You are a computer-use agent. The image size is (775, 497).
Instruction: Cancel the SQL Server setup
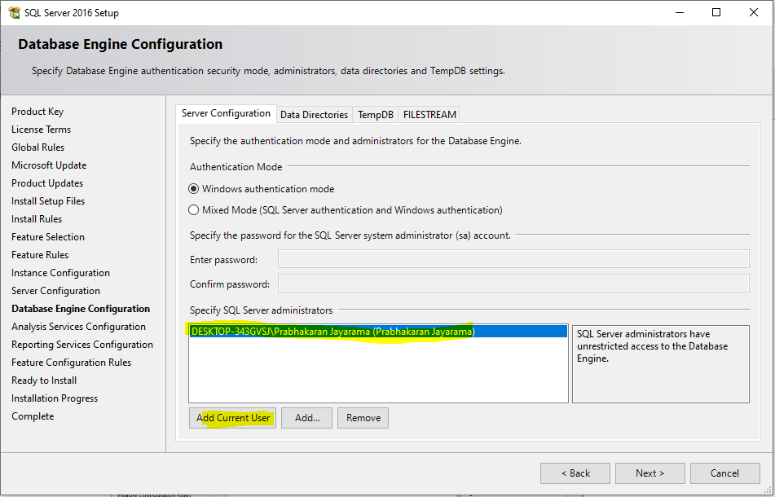tap(725, 473)
